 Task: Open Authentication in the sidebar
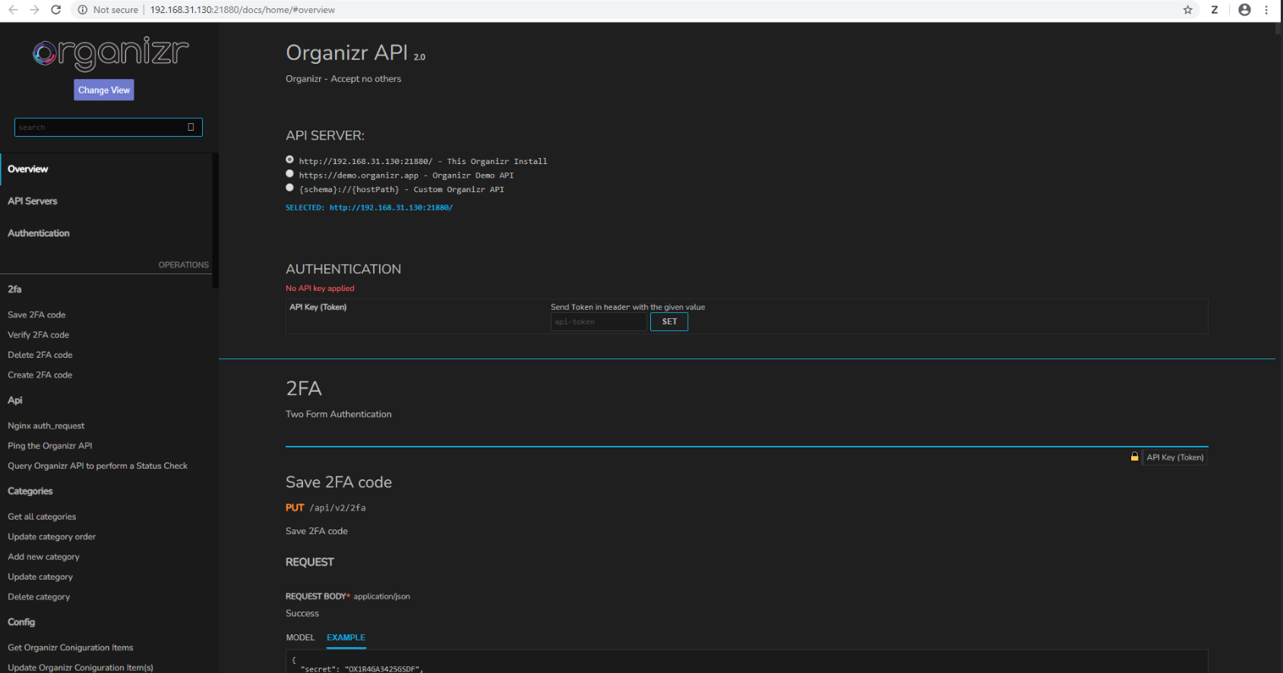39,232
